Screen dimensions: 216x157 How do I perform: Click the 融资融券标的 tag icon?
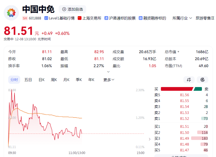point(141,18)
